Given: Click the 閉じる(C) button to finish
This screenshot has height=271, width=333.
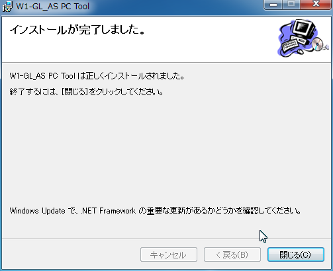Looking at the screenshot, I should pos(296,254).
